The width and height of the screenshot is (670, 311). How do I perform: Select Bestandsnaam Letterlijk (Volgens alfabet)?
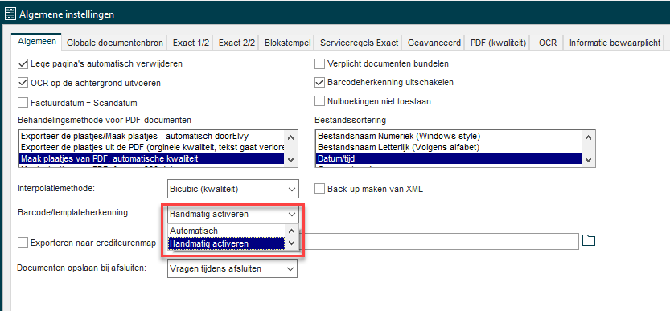(x=448, y=147)
